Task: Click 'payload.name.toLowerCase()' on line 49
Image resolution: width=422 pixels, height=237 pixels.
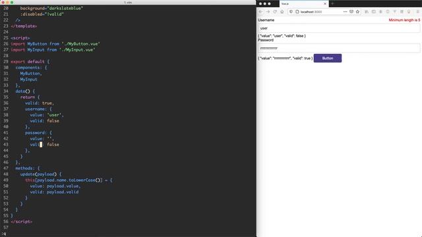Action: tap(69, 180)
